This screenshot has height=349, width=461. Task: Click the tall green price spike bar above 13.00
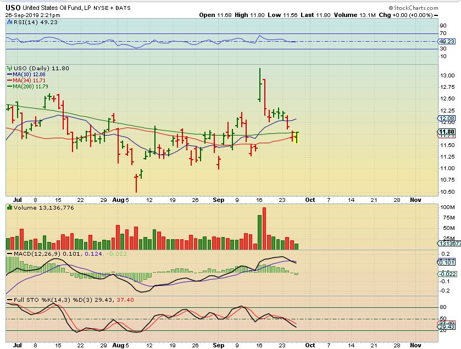[x=259, y=85]
